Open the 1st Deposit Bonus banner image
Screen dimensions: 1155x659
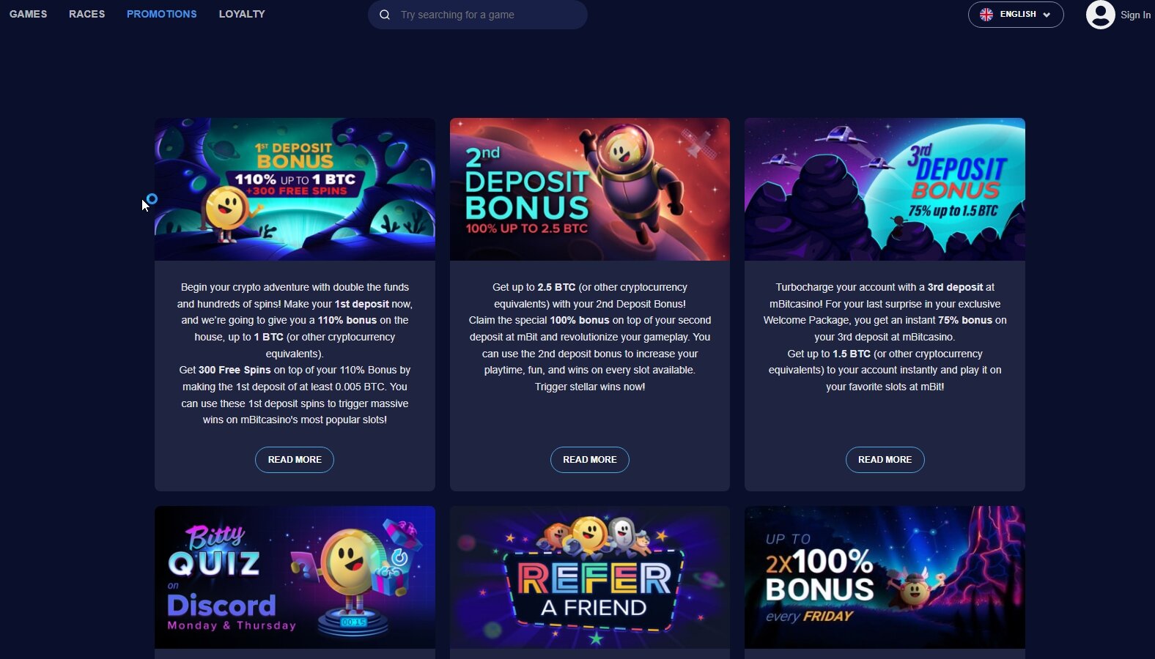click(x=295, y=189)
